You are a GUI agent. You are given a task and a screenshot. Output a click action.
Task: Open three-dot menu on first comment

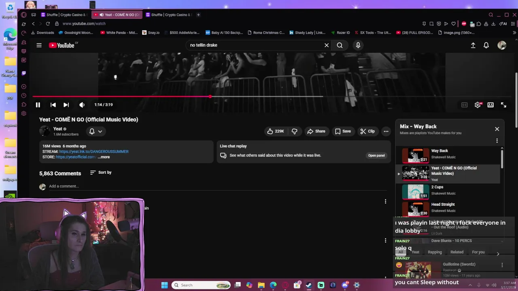click(x=385, y=201)
